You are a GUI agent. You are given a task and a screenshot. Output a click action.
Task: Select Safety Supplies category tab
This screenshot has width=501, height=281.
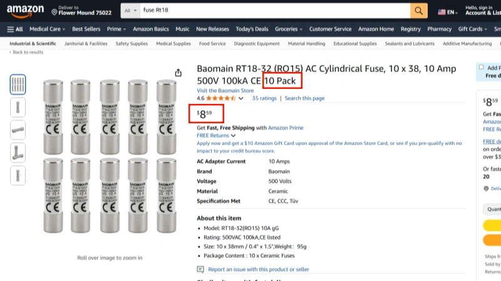click(132, 44)
